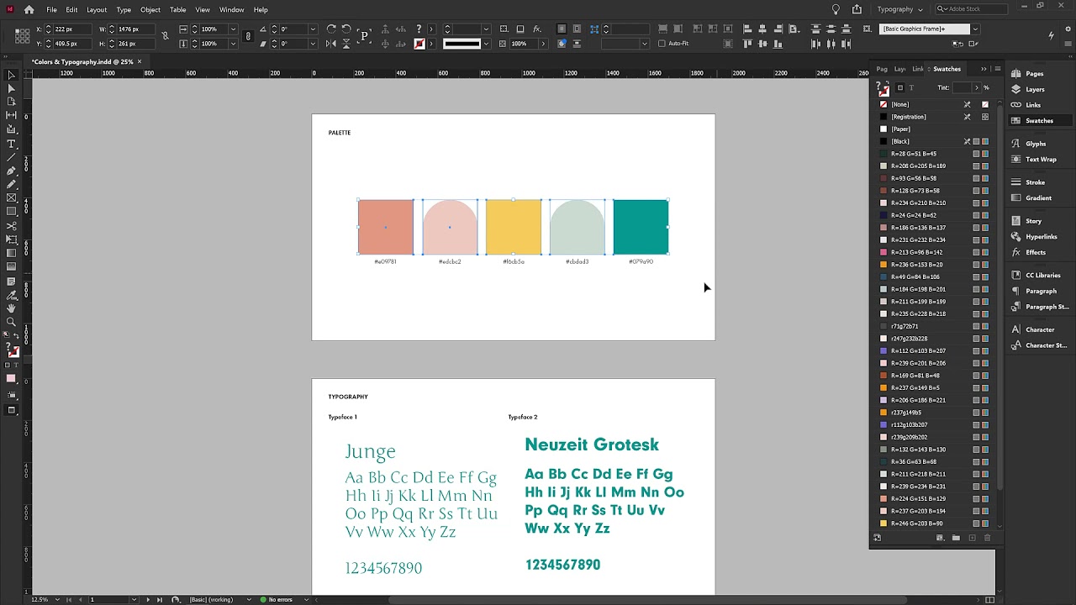Screen dimensions: 1076x605
Task: Click Flip Horizontal icon in control bar
Action: point(331,44)
